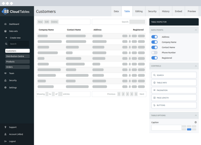This screenshot has height=145, width=201.
Task: Click the Search control magnifier icon
Action: pyautogui.click(x=154, y=75)
